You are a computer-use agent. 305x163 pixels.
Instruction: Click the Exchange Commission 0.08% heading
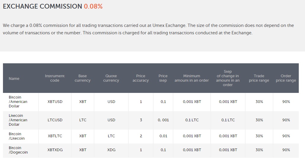[53, 7]
